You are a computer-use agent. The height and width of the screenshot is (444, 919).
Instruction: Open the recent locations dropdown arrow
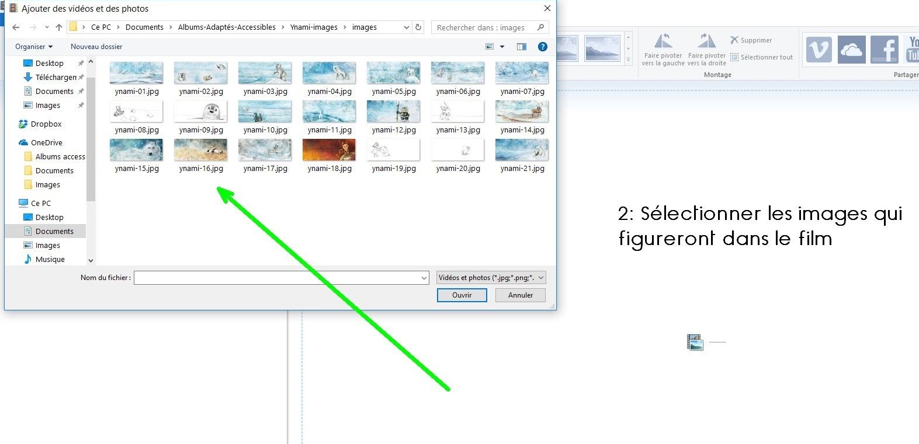click(47, 27)
